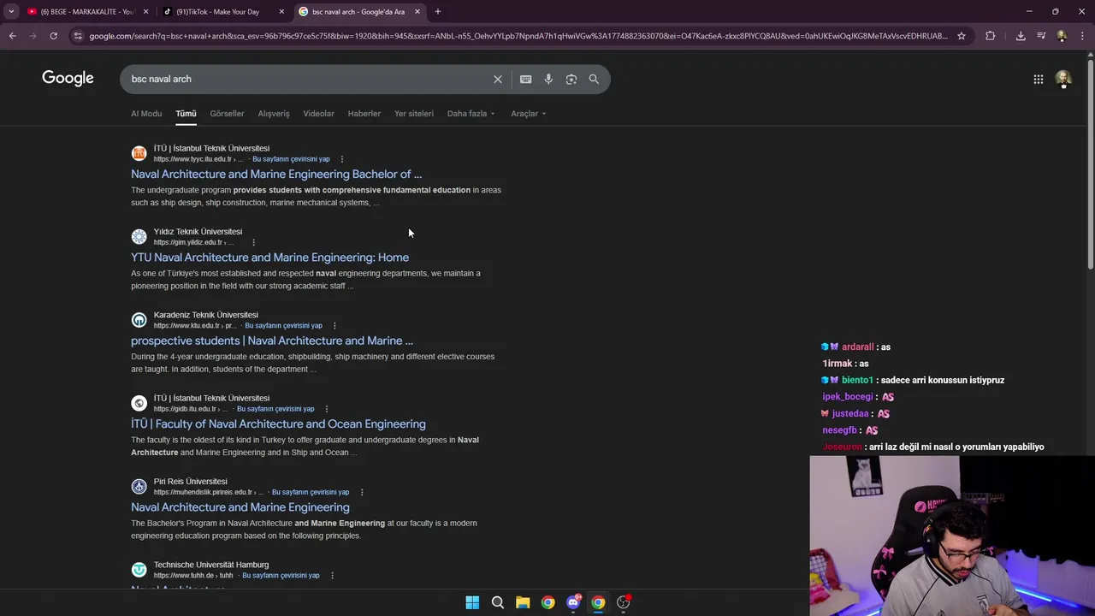
Task: Switch to the AI Modu tab
Action: click(x=146, y=114)
